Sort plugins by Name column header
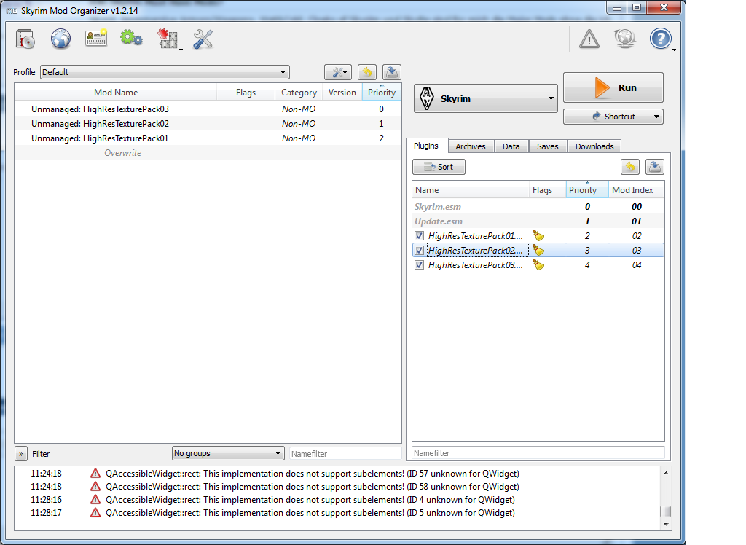This screenshot has height=545, width=746. pos(471,190)
